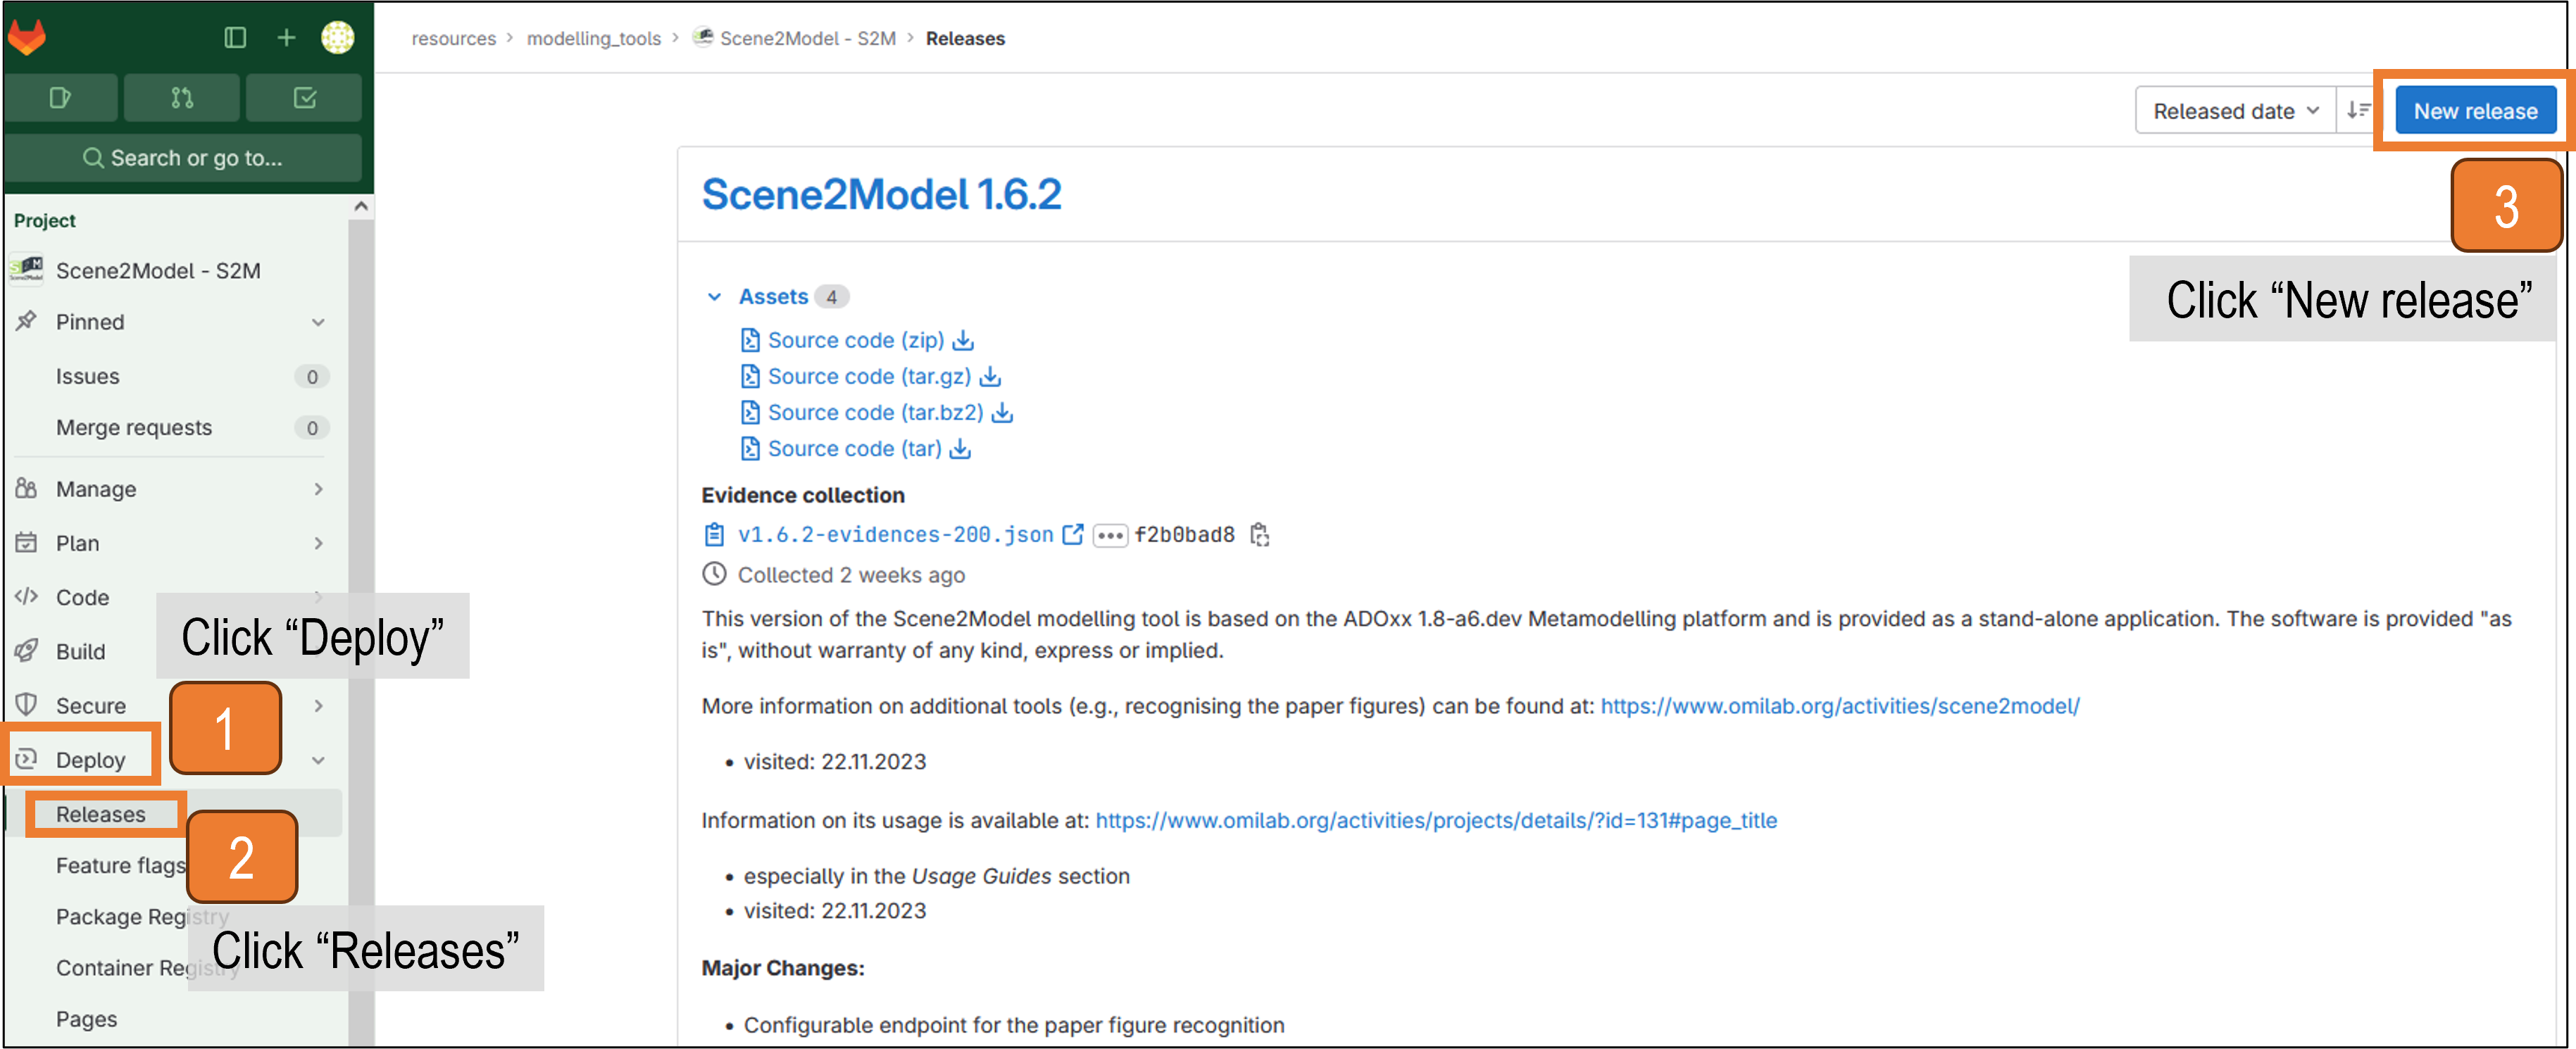The width and height of the screenshot is (2576, 1049).
Task: Open Feature flags in sidebar
Action: pos(120,866)
